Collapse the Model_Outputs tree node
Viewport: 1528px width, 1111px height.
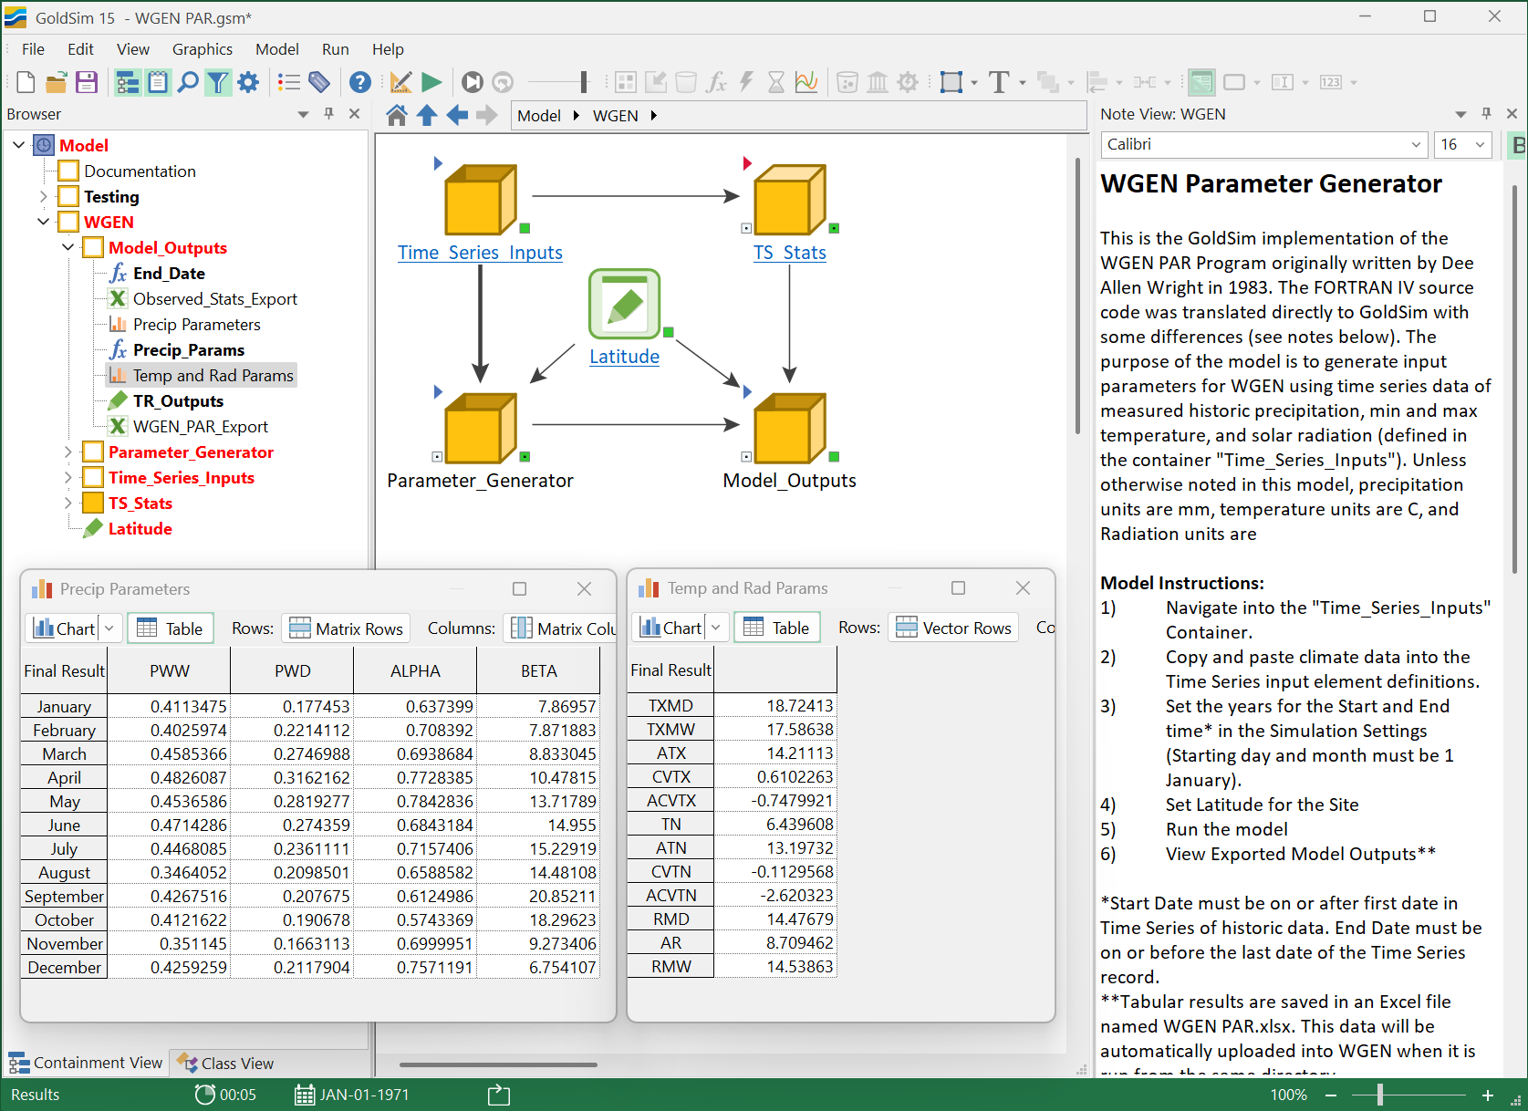(68, 247)
